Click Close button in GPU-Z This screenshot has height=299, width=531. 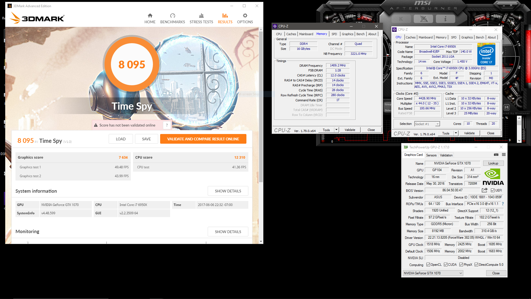(x=496, y=273)
